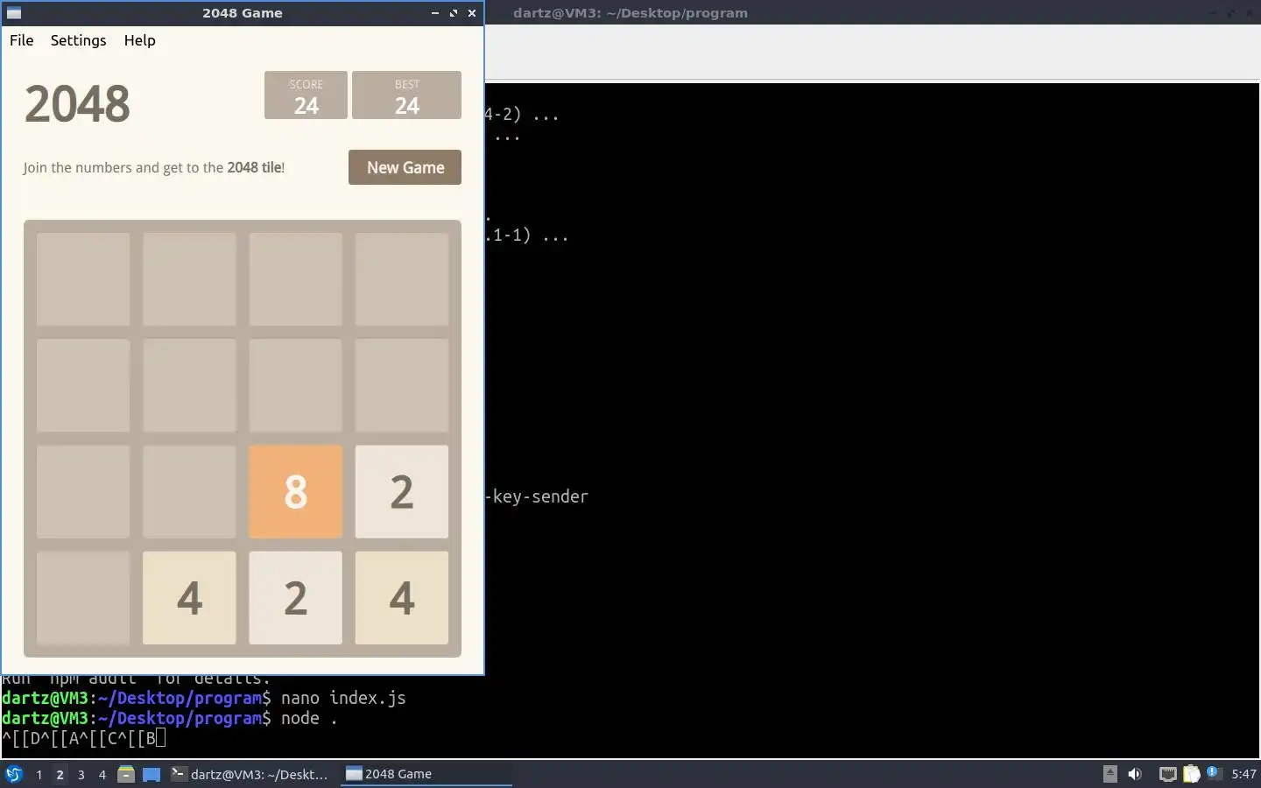Launch the file manager from the panel
Screen dimensions: 1261x788
(126, 774)
